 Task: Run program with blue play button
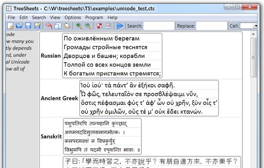120,26
